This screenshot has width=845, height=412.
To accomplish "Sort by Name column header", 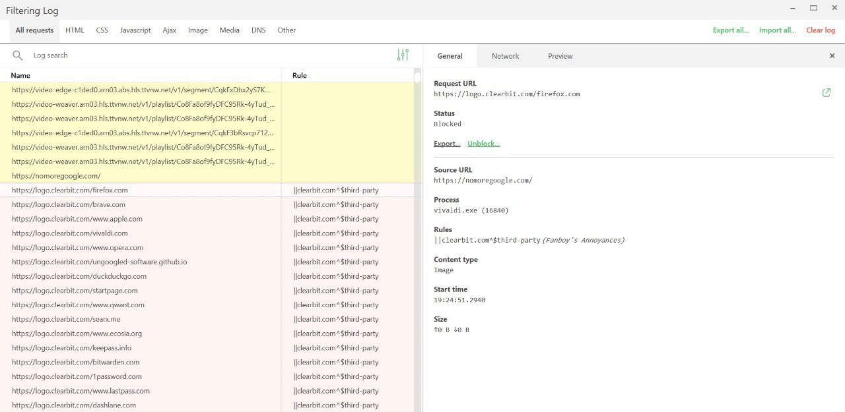I will click(x=20, y=75).
